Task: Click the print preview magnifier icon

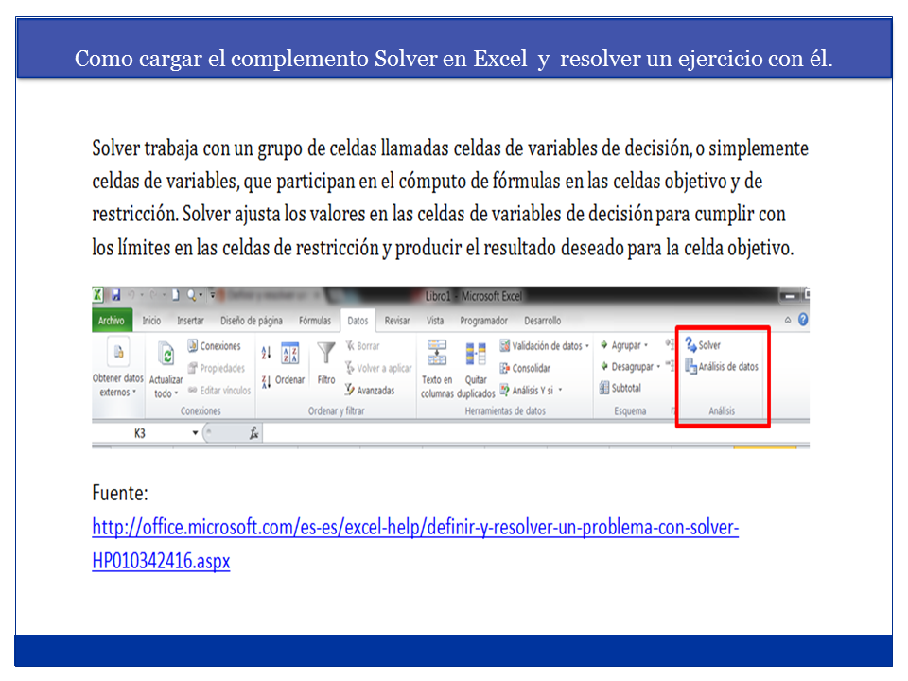Action: point(190,295)
